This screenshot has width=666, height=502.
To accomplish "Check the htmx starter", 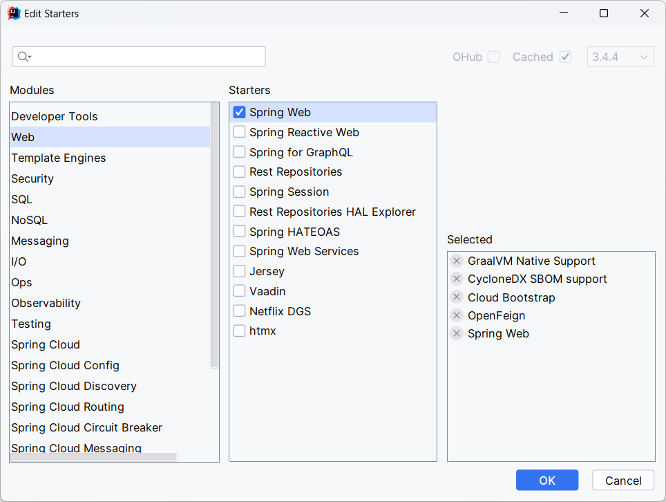I will pos(240,331).
